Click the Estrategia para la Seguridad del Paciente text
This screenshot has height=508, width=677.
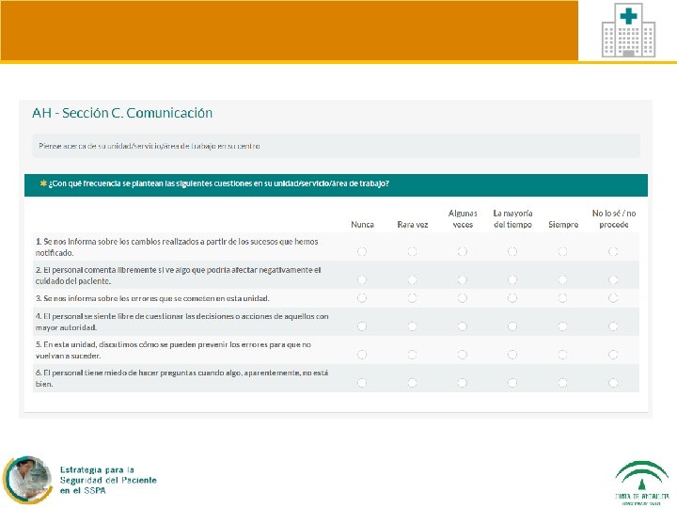[x=108, y=480]
